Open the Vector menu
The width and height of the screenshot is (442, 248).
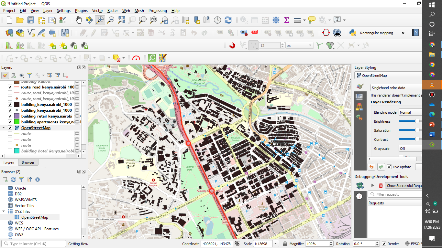coord(97,11)
